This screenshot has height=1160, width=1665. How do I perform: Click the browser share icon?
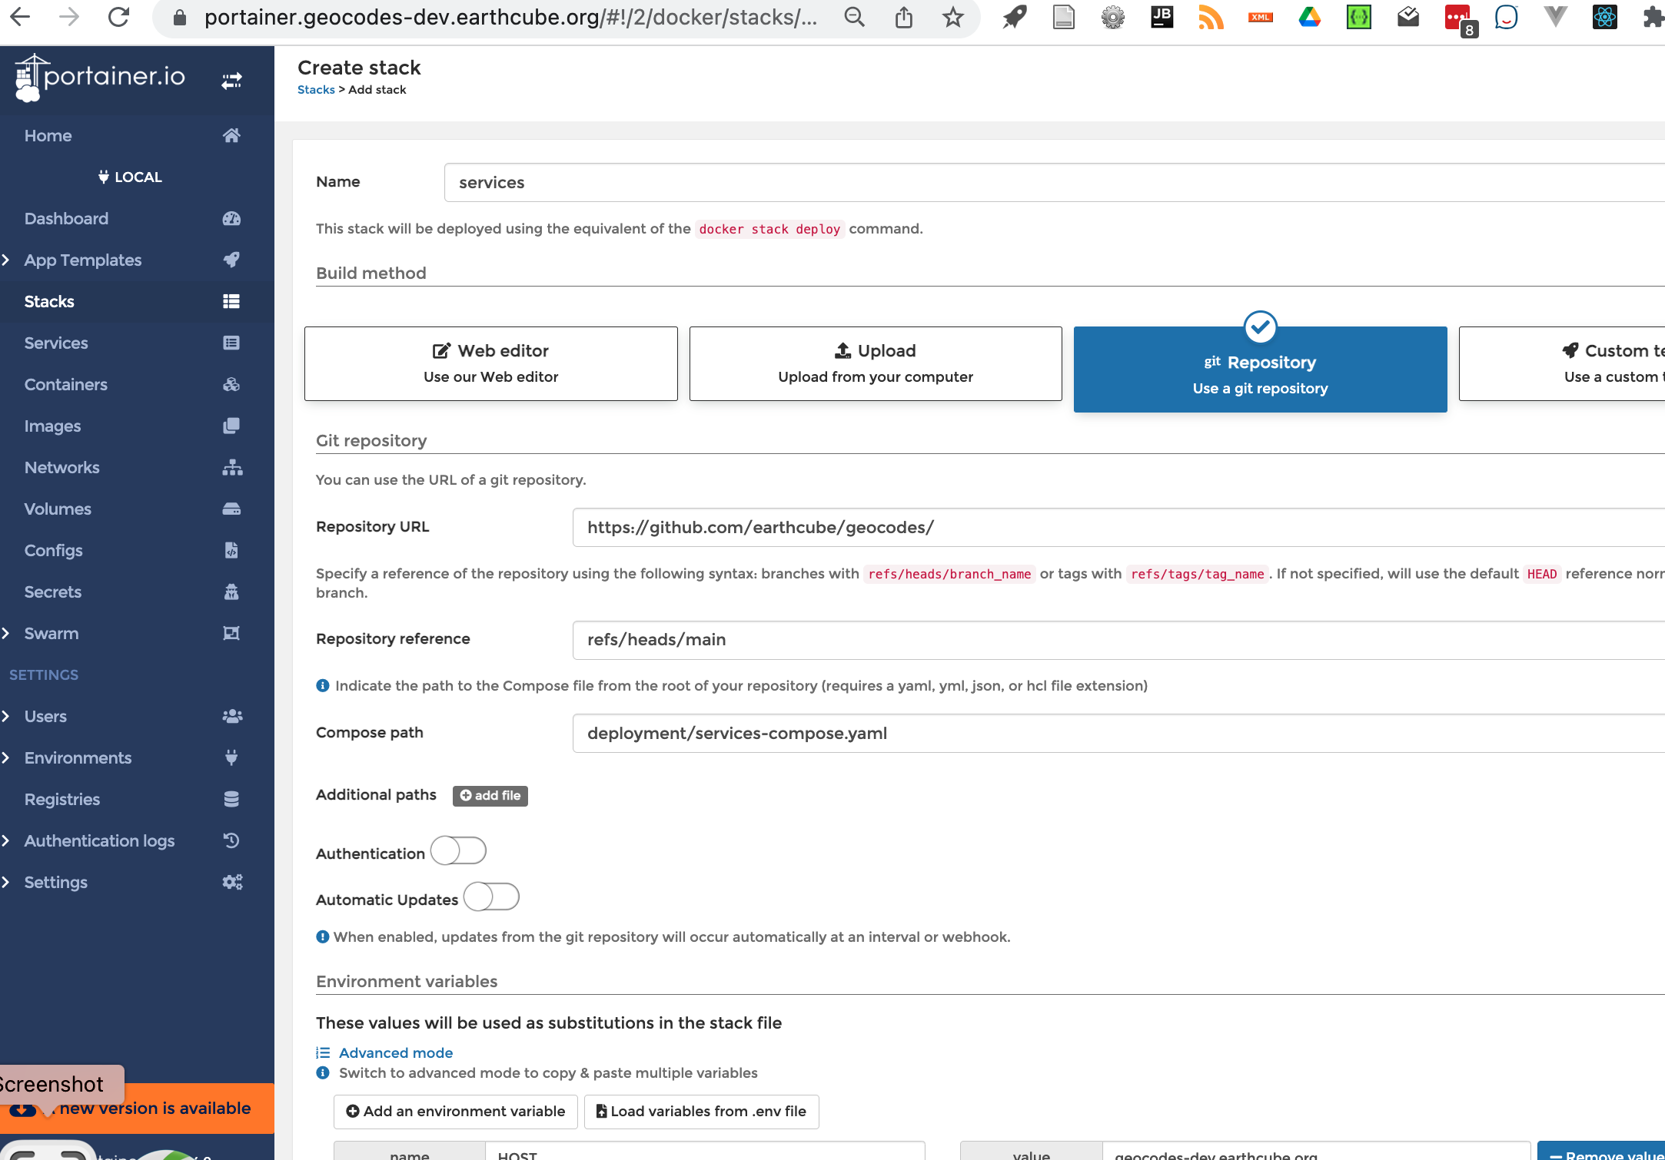(904, 17)
